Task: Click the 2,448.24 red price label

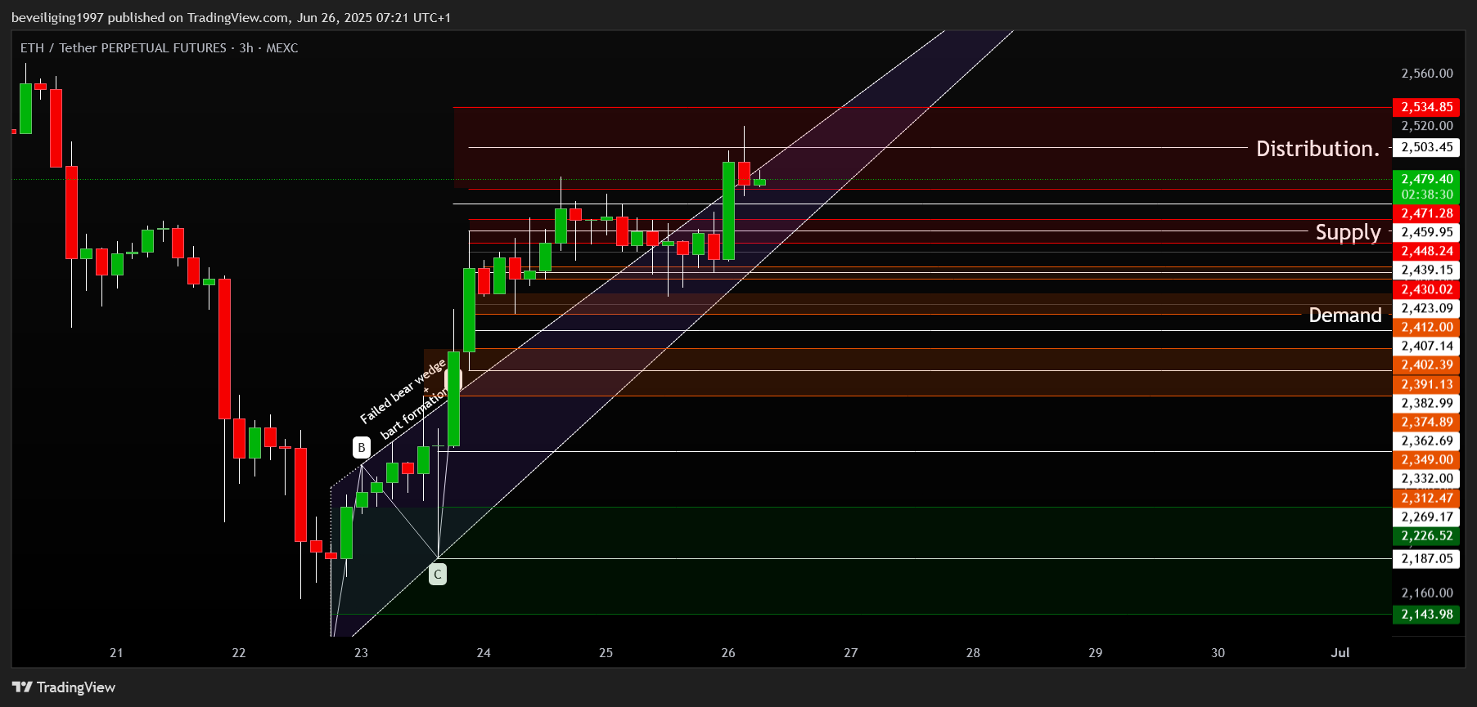Action: 1426,251
